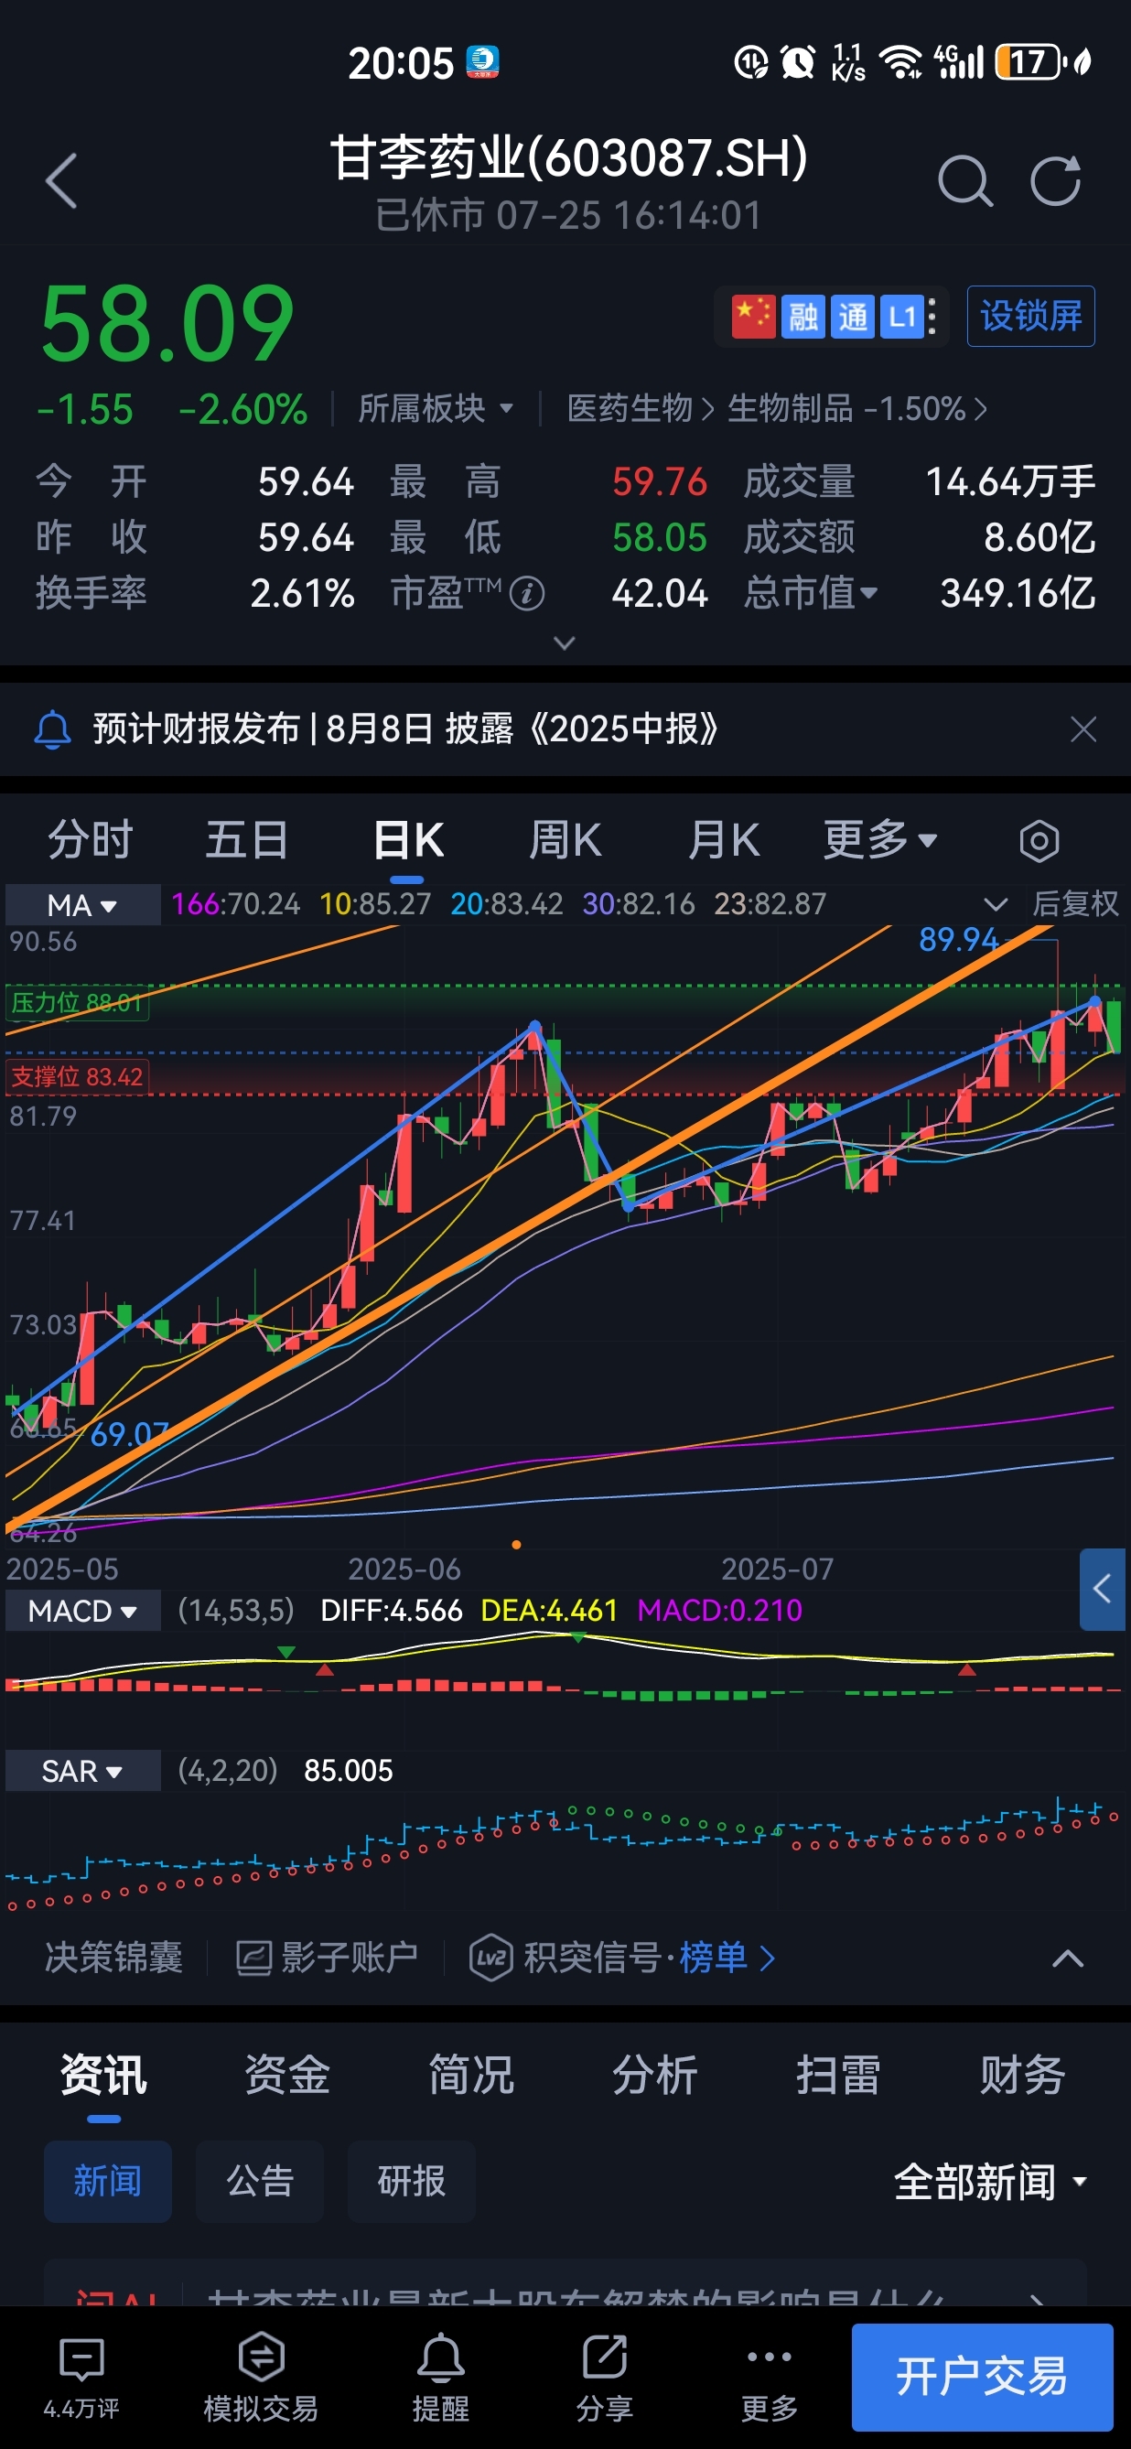1131x2449 pixels.
Task: Open the 简况 section tab
Action: click(x=471, y=2076)
